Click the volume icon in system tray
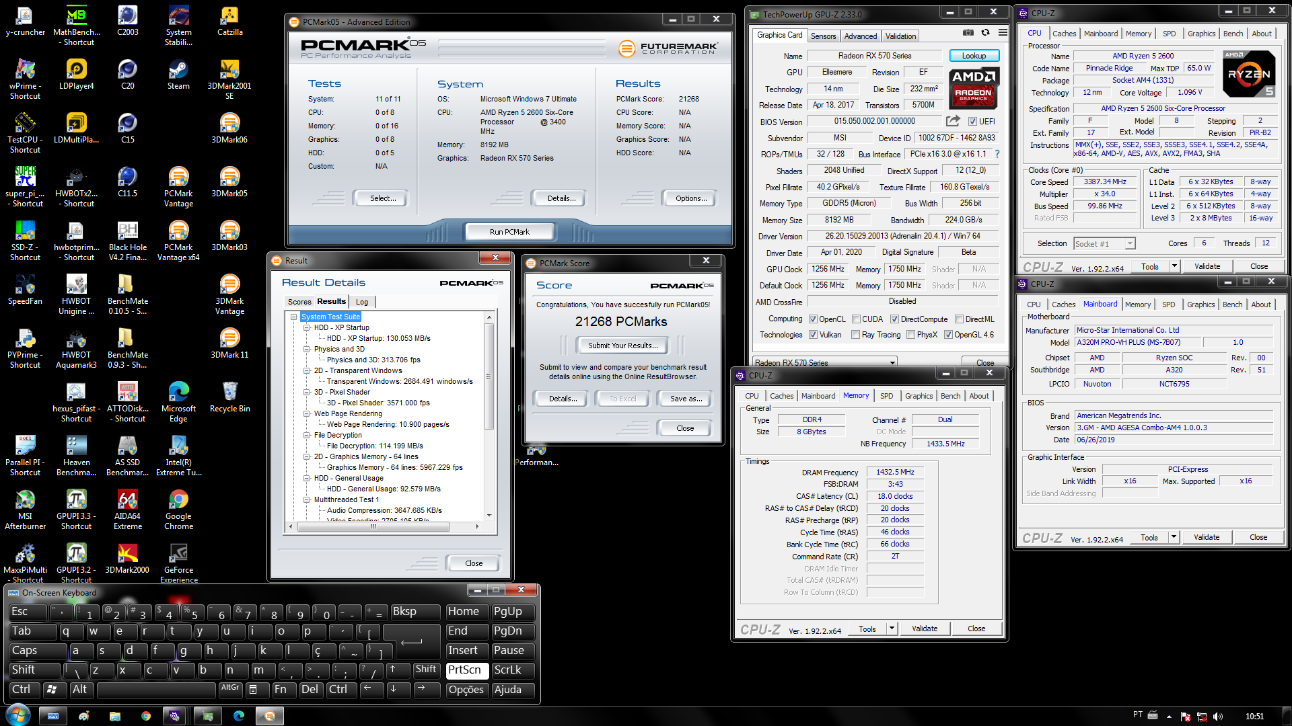Screen dimensions: 1292x726 coord(1217,716)
